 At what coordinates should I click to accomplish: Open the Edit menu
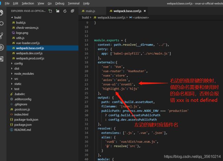[15, 3]
